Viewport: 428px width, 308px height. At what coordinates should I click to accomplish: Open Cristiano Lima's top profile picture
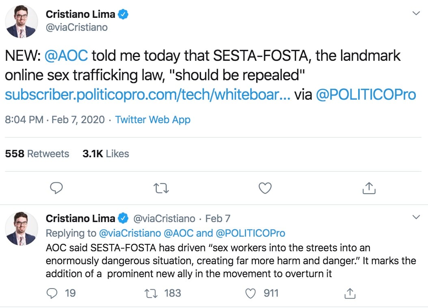coord(22,21)
